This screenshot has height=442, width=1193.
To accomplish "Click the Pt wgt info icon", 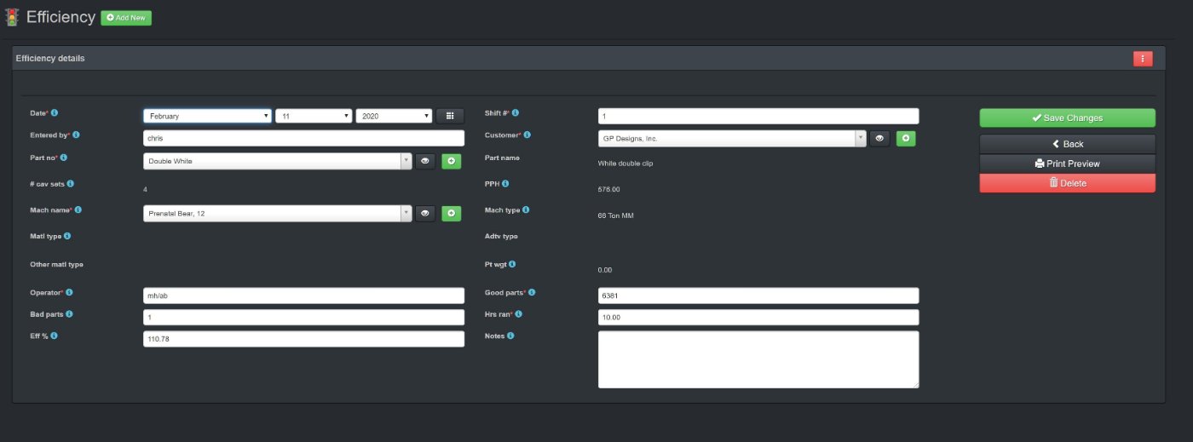I will coord(512,264).
